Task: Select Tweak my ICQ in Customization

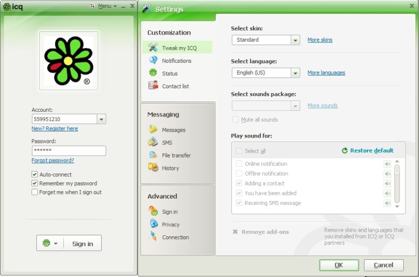Action: click(x=179, y=48)
